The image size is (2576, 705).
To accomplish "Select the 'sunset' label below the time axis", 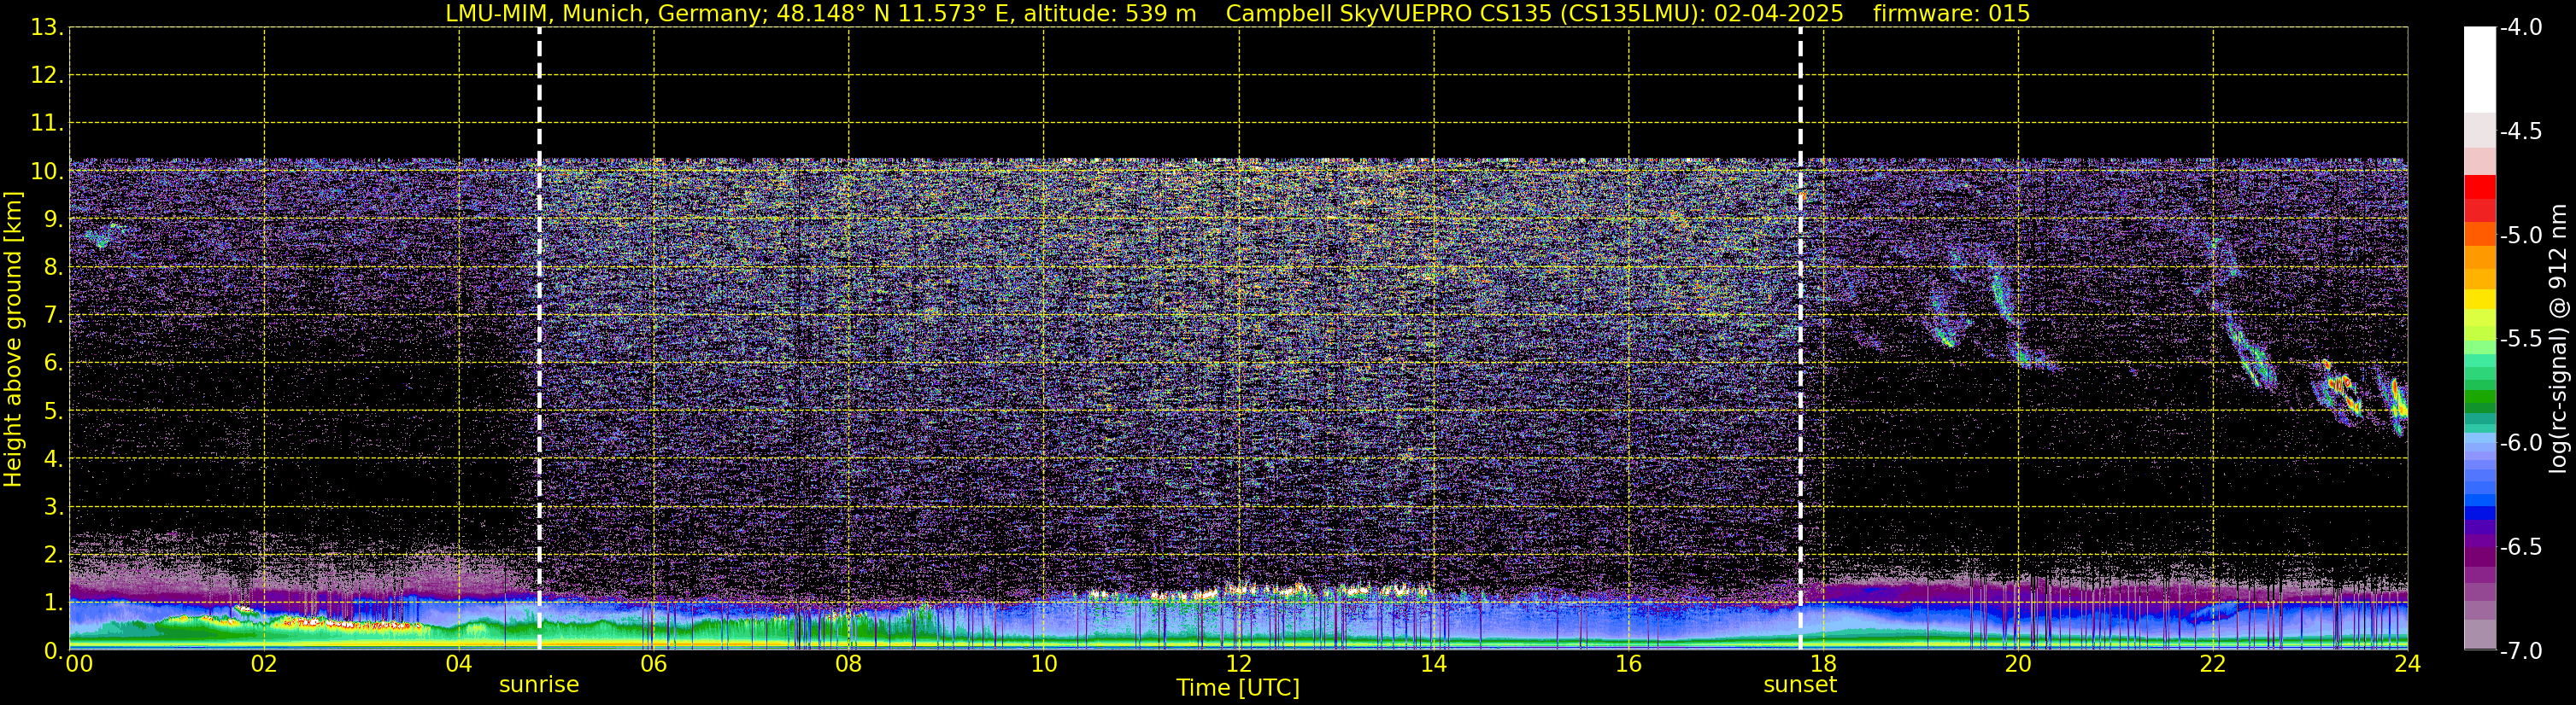I will (1800, 685).
